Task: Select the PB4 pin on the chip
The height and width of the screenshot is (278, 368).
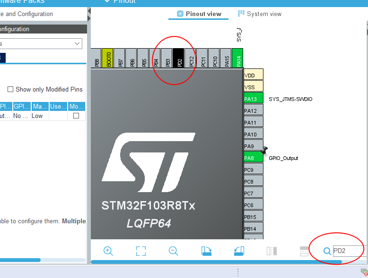Action: click(x=155, y=58)
